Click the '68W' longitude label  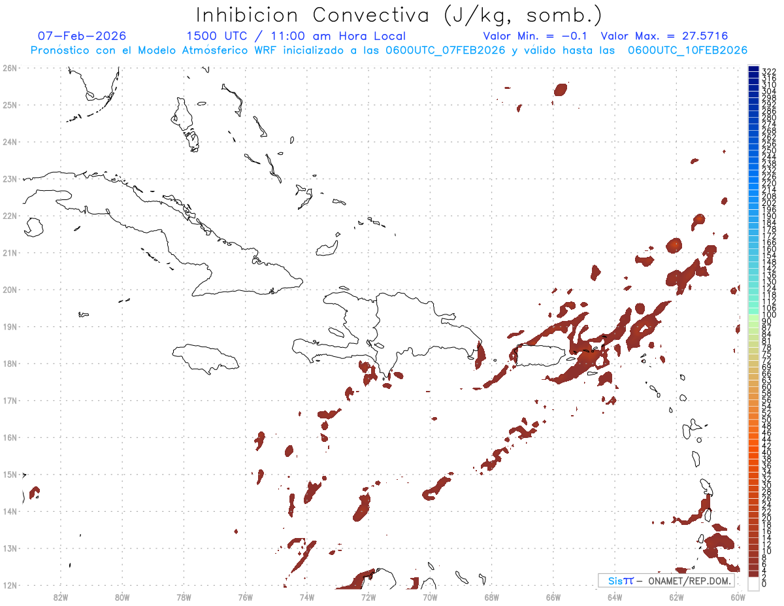[491, 597]
